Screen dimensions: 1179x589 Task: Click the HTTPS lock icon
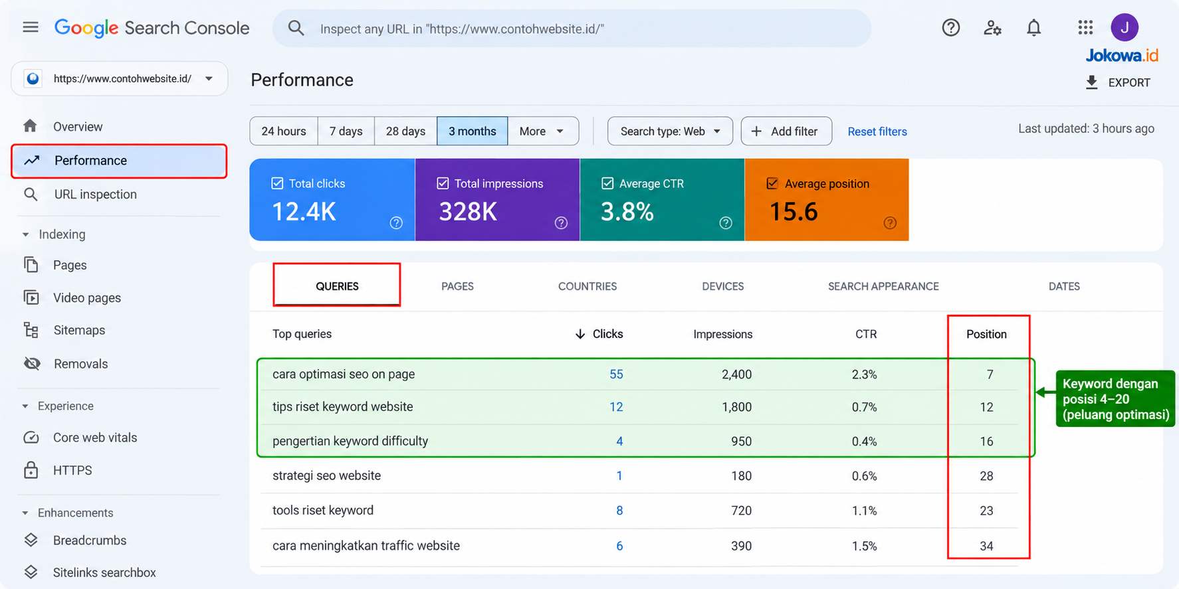pos(31,470)
